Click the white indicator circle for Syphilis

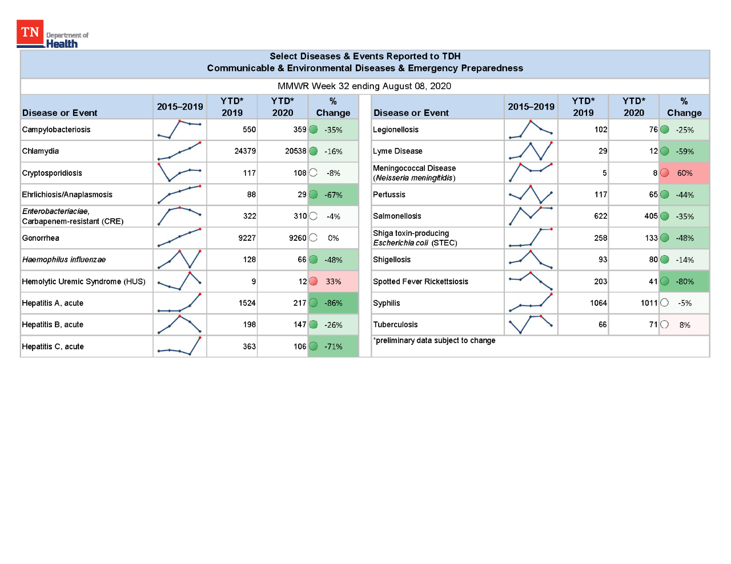[665, 303]
